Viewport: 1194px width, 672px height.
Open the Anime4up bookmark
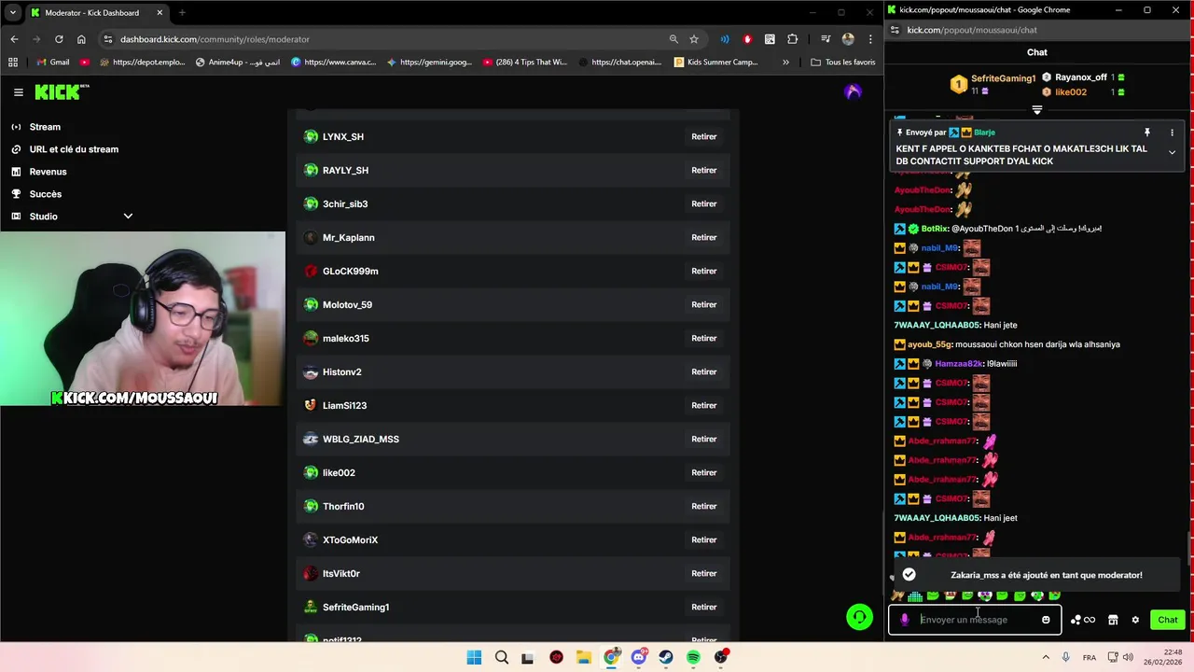coord(238,63)
